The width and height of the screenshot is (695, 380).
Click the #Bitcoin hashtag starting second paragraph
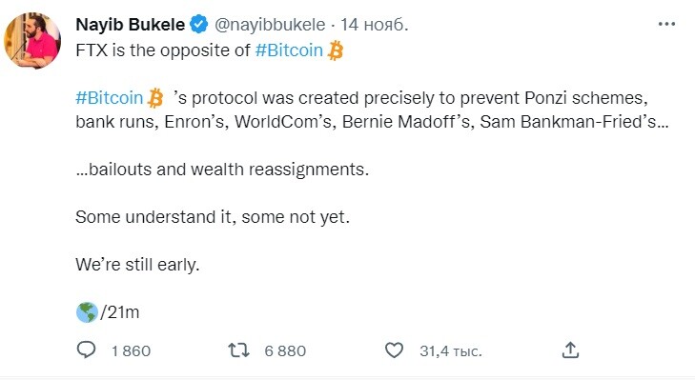[110, 98]
